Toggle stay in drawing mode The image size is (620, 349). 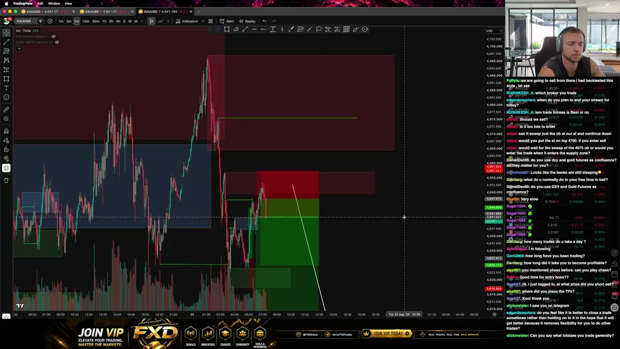click(6, 140)
